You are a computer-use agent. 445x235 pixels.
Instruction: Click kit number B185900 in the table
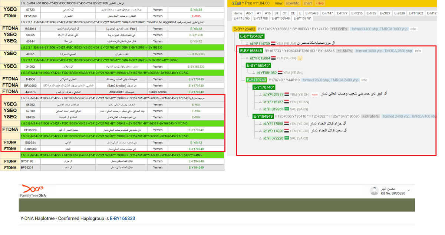pos(30,148)
